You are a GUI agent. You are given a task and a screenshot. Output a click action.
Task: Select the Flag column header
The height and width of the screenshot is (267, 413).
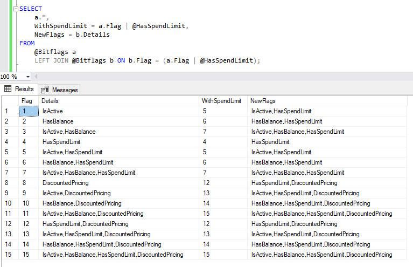pos(27,101)
